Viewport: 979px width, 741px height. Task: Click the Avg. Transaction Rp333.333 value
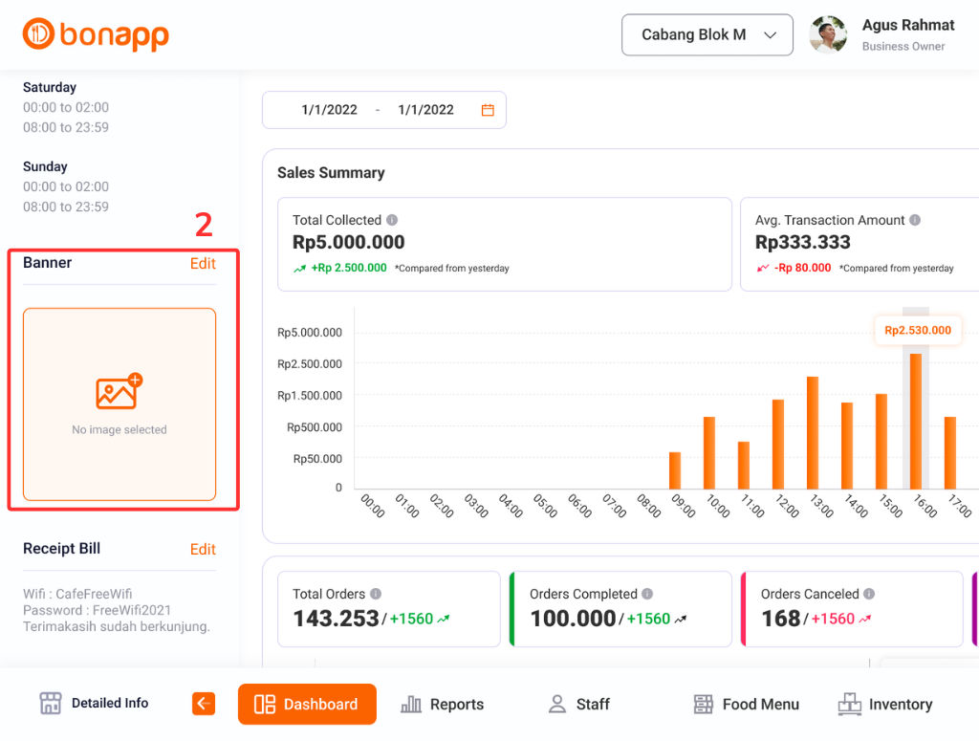pyautogui.click(x=803, y=242)
